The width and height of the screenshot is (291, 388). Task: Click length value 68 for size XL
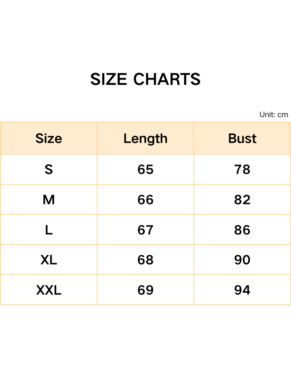tap(145, 260)
